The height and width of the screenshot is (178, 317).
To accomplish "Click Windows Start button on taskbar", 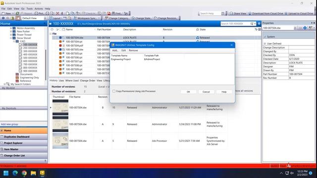I will (6, 173).
